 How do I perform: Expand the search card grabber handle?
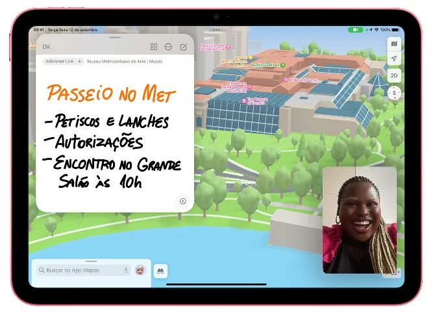coord(91,261)
